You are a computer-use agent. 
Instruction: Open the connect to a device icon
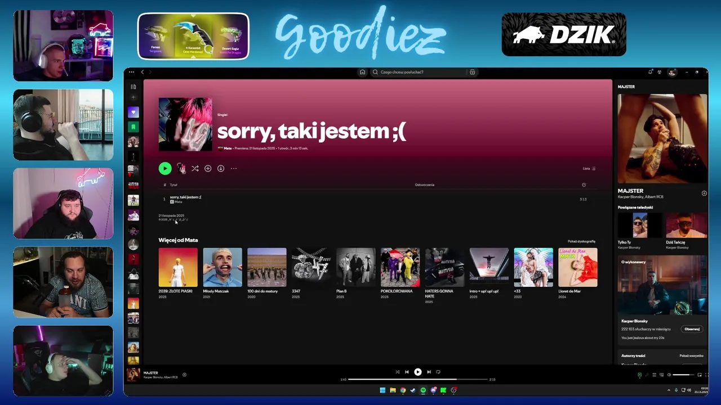point(662,375)
